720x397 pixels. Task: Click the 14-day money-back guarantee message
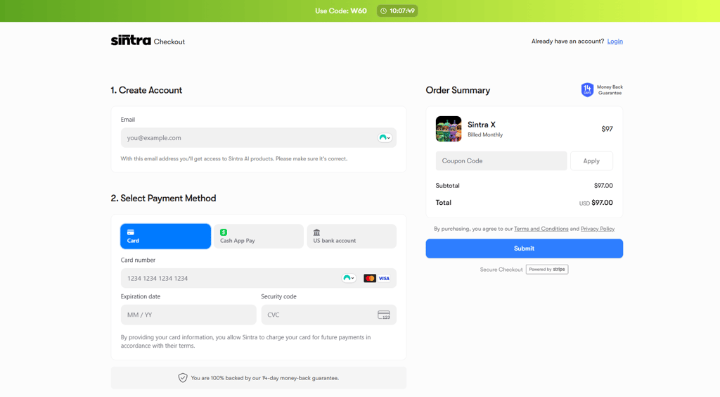pyautogui.click(x=264, y=378)
